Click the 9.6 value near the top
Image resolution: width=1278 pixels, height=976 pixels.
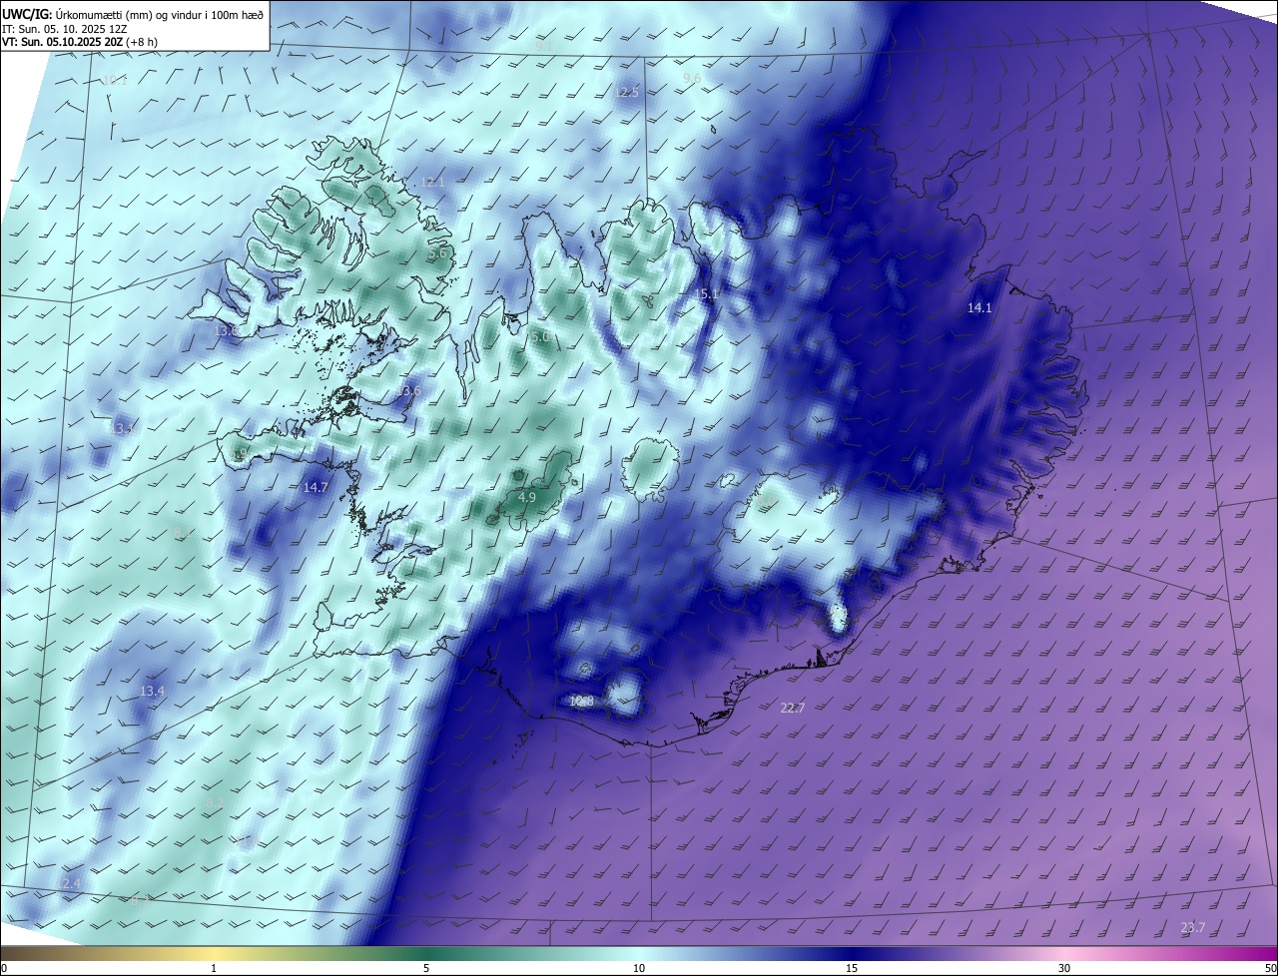692,78
